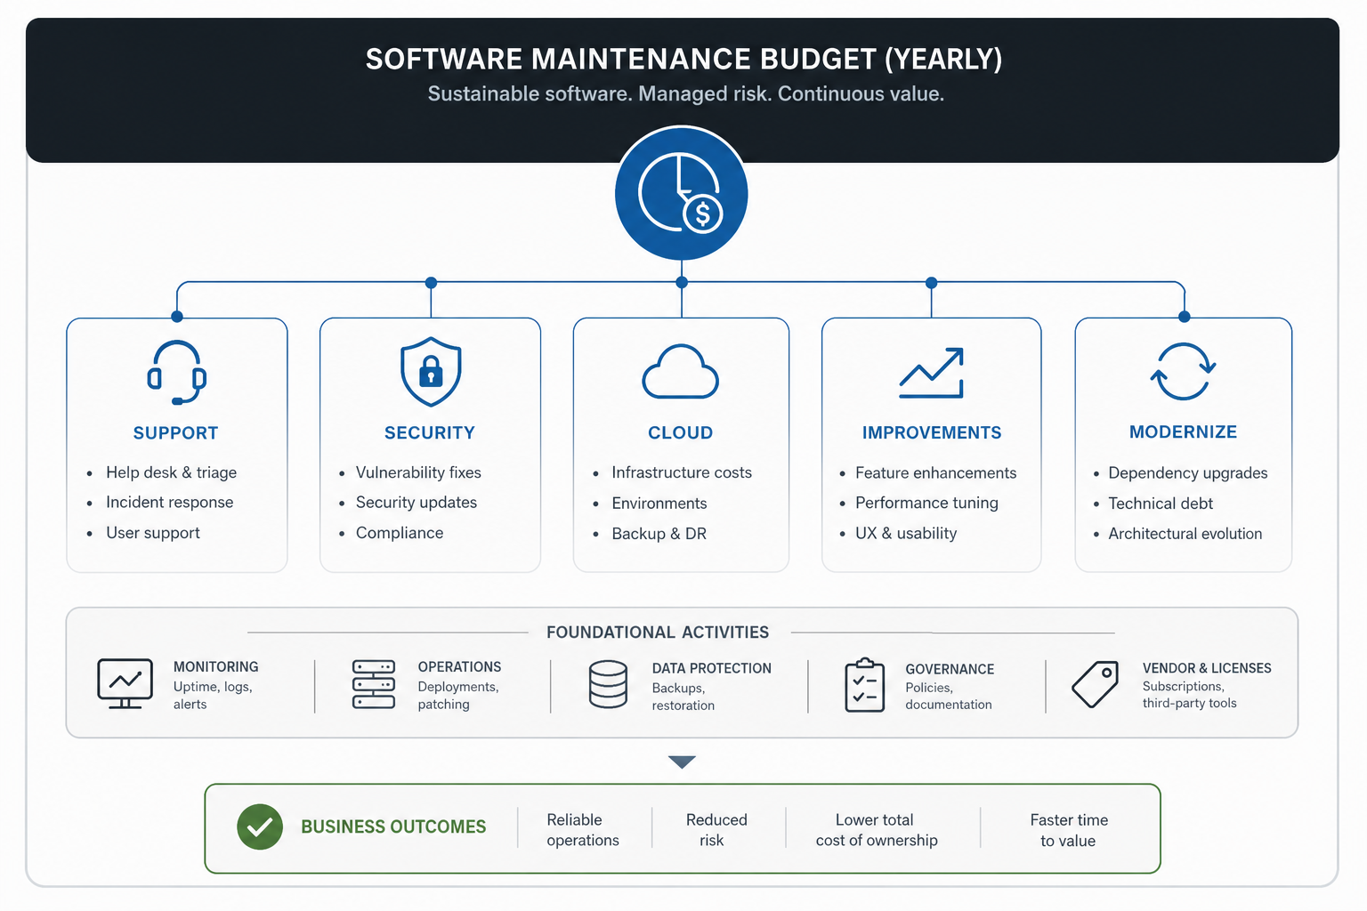Select the SUPPORT heading

click(175, 433)
